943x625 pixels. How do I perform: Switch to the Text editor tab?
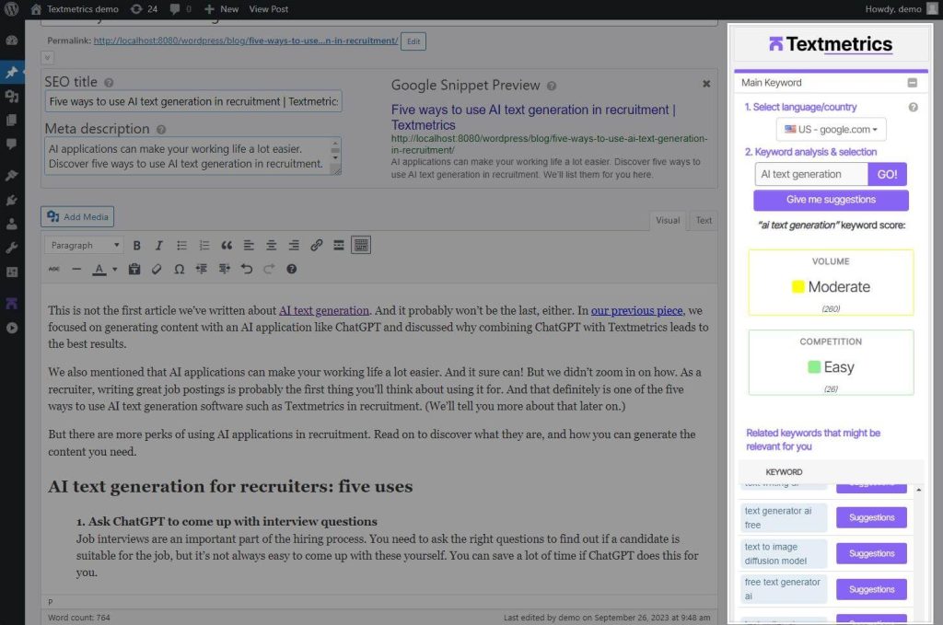pos(704,220)
